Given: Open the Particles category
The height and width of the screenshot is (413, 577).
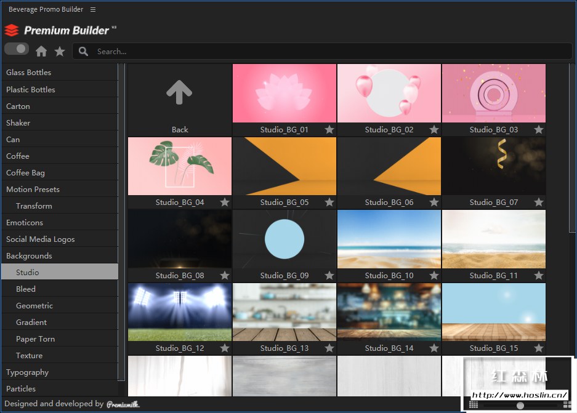Looking at the screenshot, I should 60,389.
